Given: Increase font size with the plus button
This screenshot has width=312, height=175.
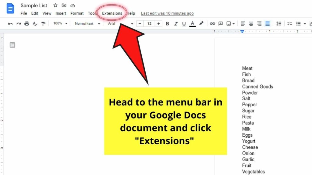Looking at the screenshot, I should point(158,23).
